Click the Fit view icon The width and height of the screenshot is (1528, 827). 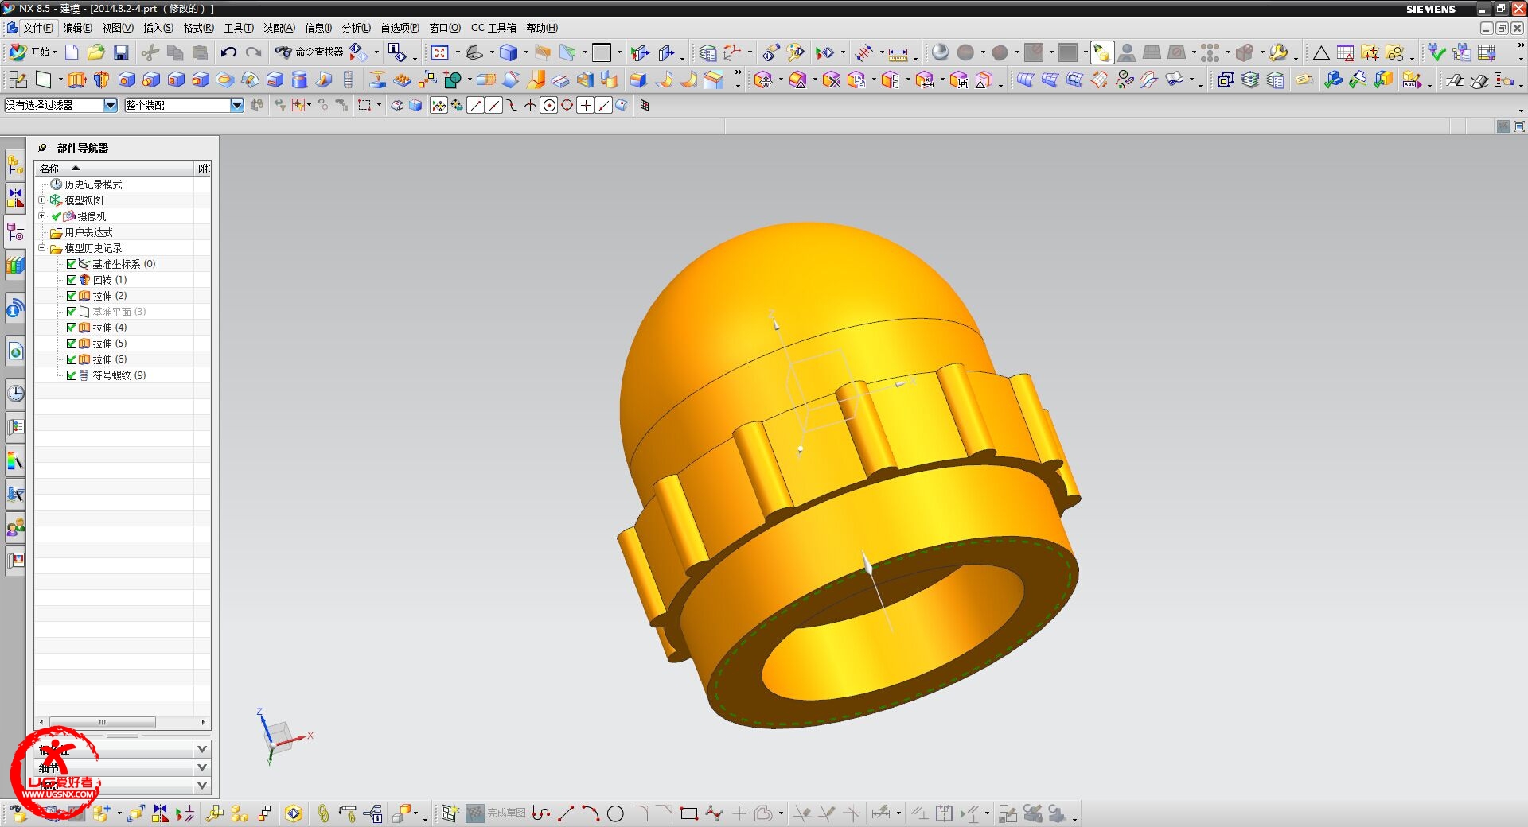pos(440,52)
